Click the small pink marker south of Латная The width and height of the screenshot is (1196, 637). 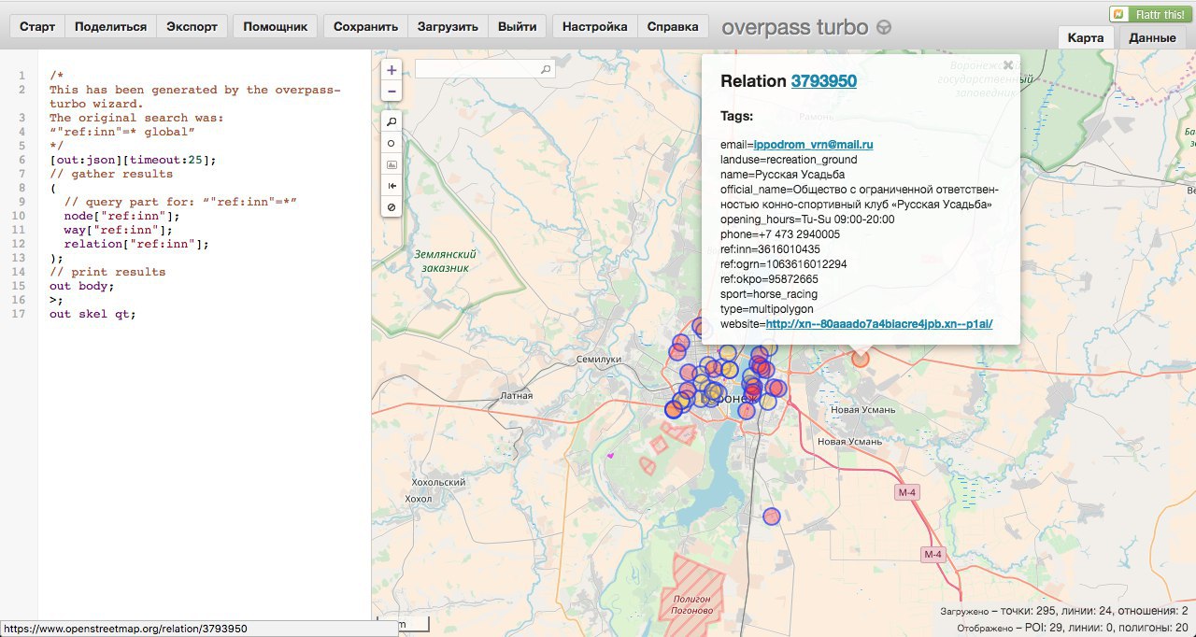coord(610,456)
